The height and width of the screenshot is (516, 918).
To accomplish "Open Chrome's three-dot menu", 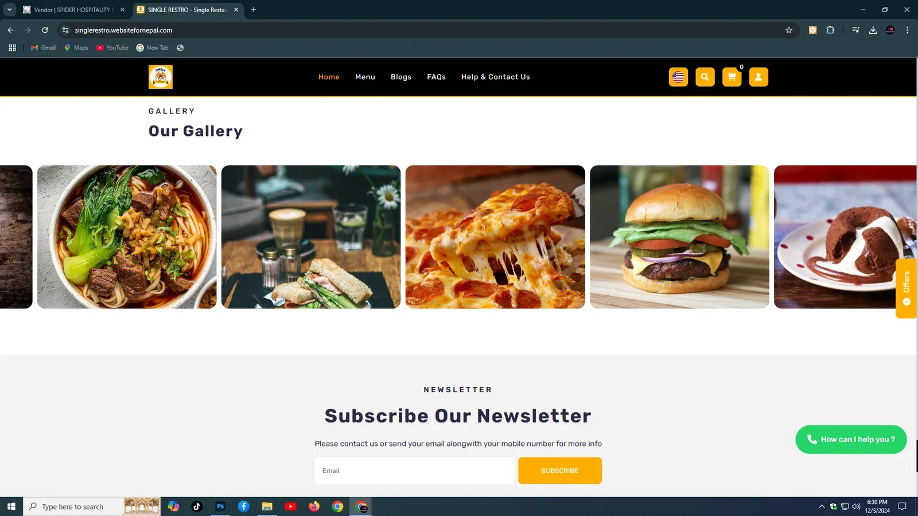I will tap(907, 30).
